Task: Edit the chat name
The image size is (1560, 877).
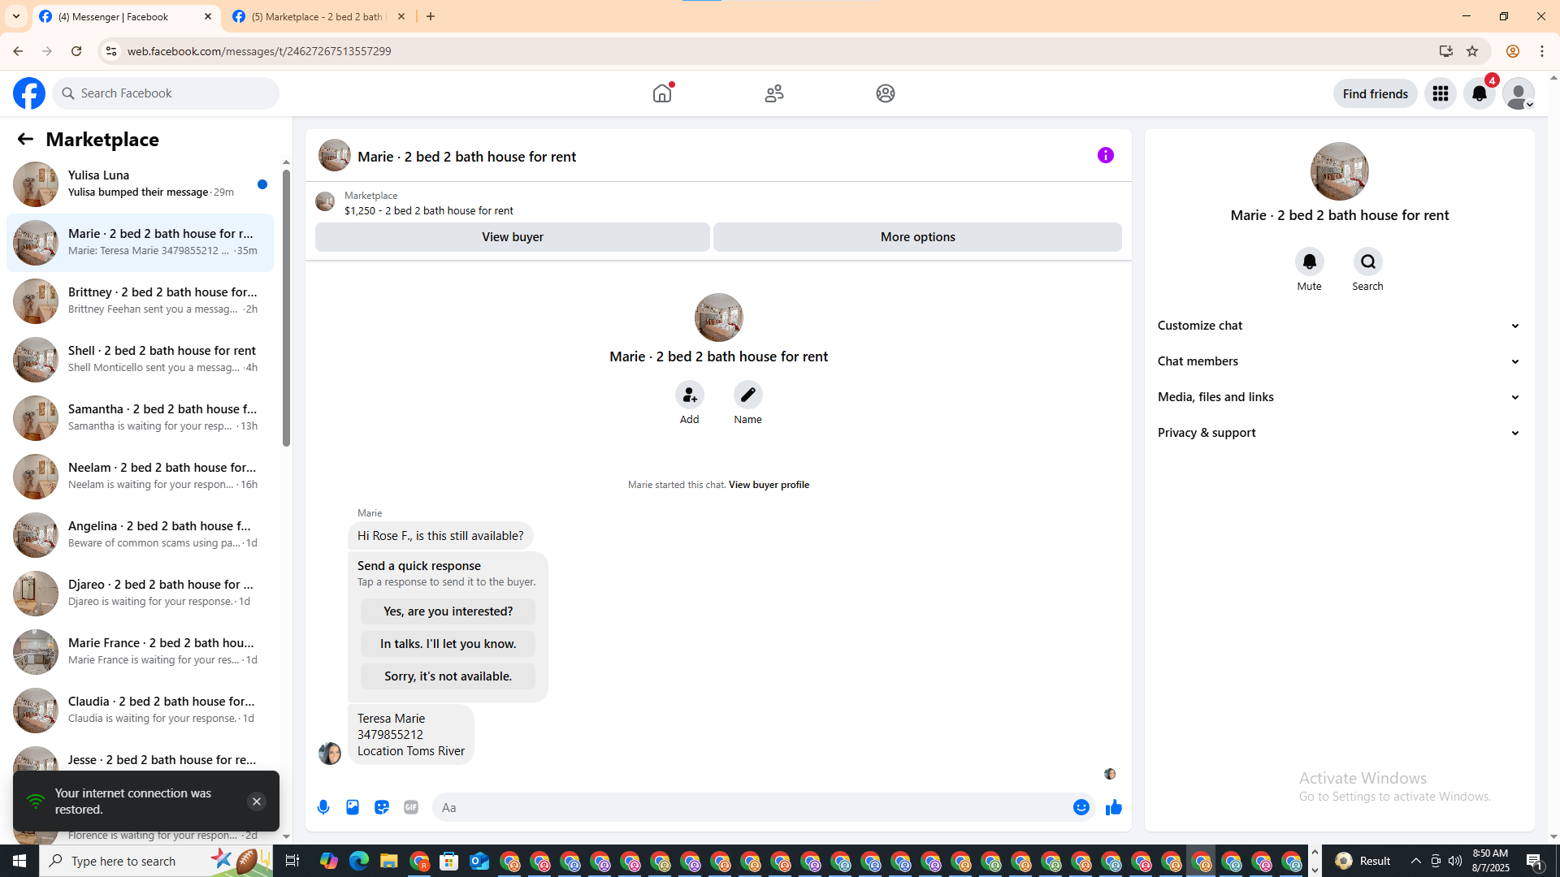Action: click(x=748, y=395)
